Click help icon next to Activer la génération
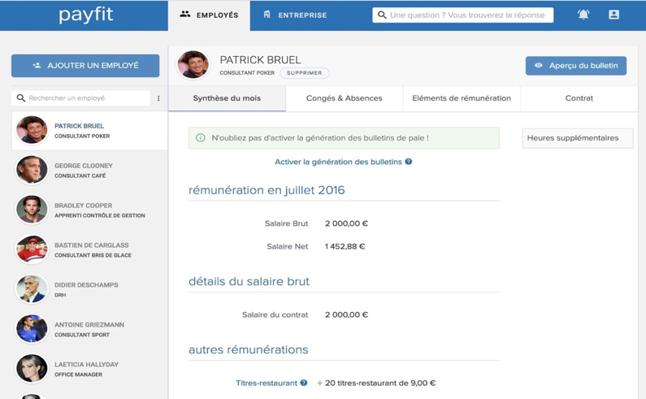 (408, 162)
